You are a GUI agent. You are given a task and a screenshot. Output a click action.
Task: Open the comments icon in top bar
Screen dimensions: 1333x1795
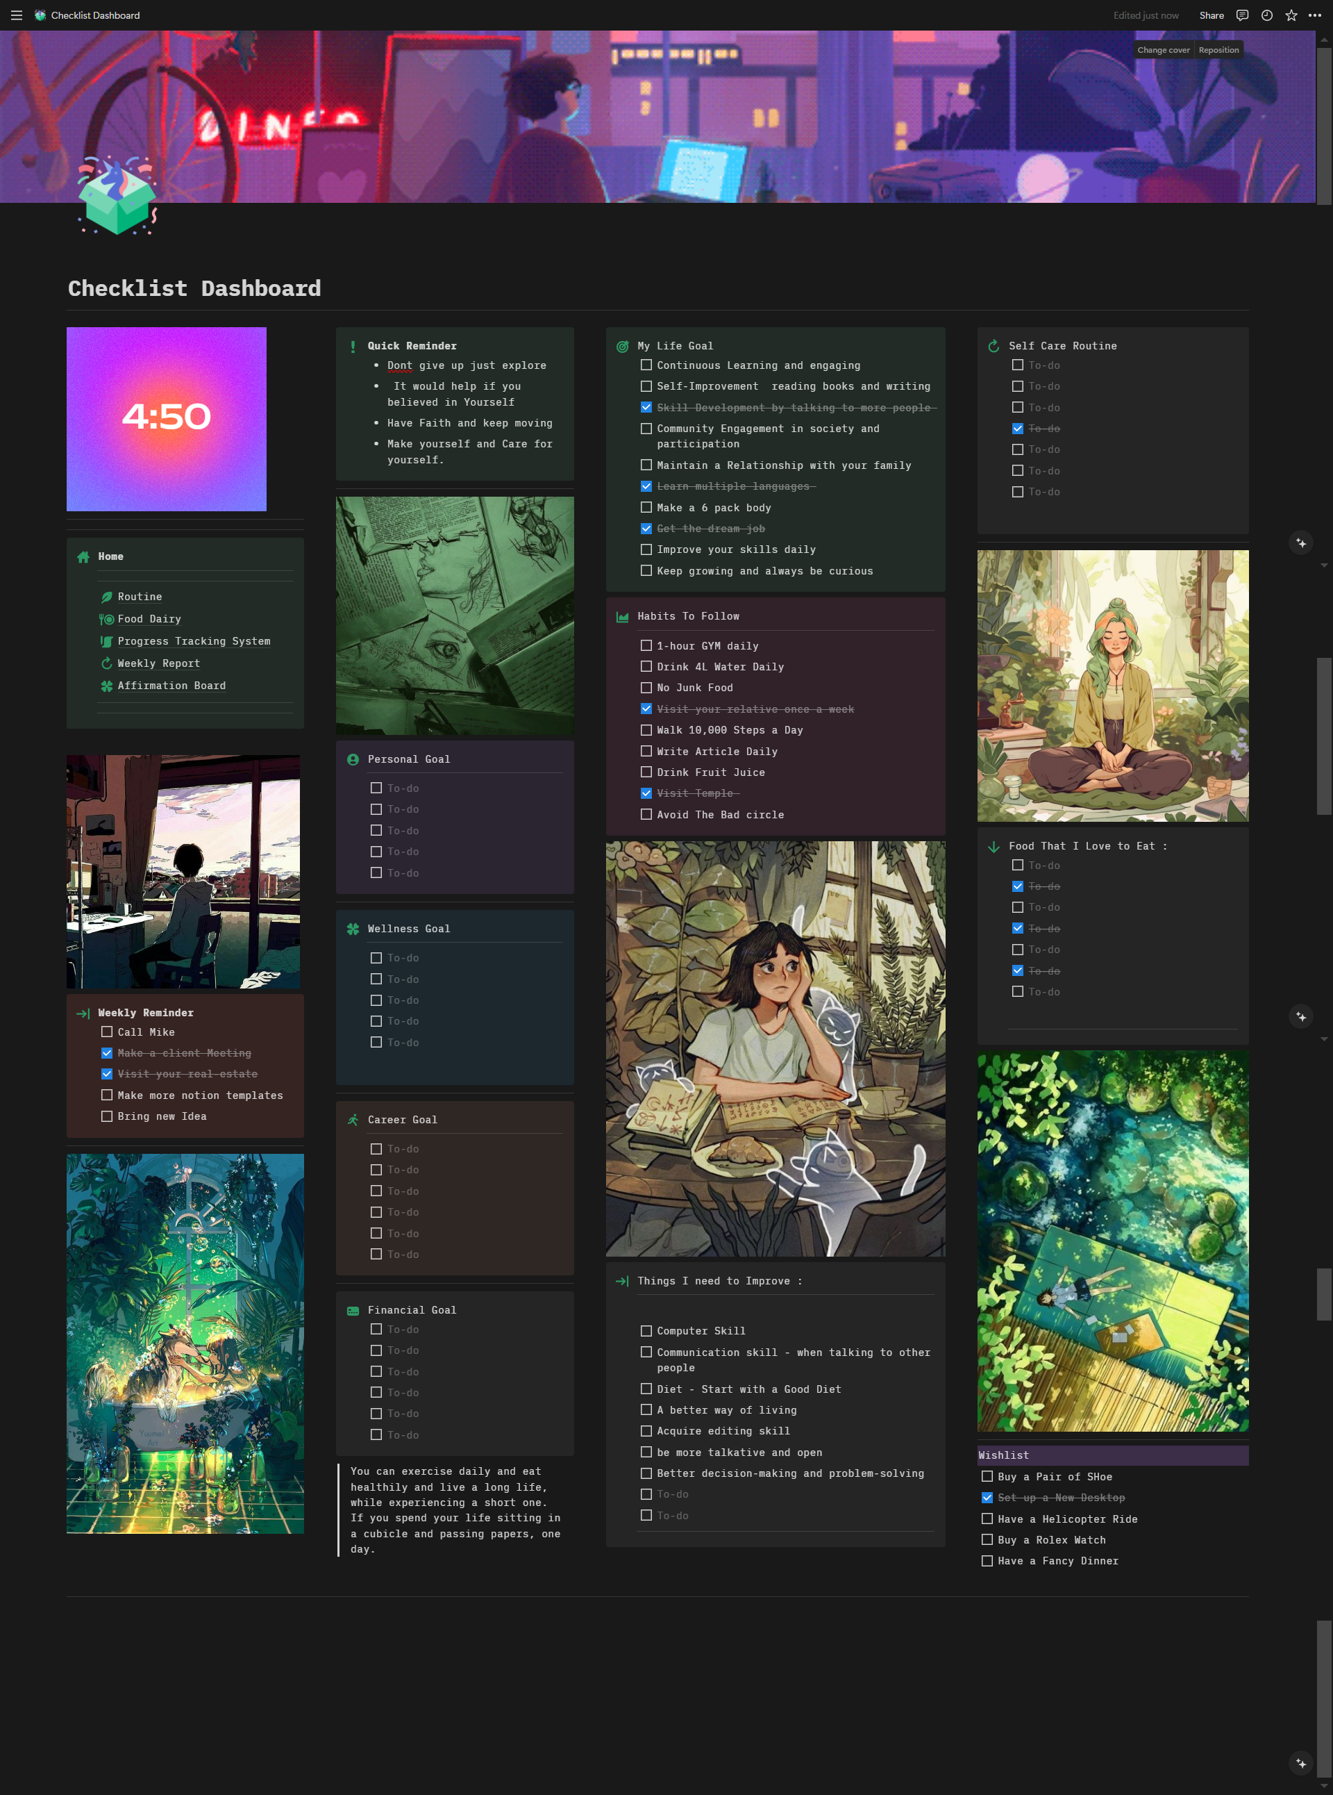[1242, 15]
